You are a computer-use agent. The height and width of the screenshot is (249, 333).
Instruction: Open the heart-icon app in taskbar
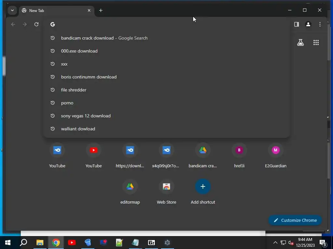click(104, 243)
